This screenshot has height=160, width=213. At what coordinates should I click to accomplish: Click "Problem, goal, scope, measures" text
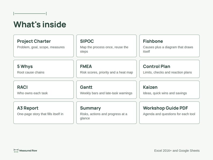click(x=41, y=47)
